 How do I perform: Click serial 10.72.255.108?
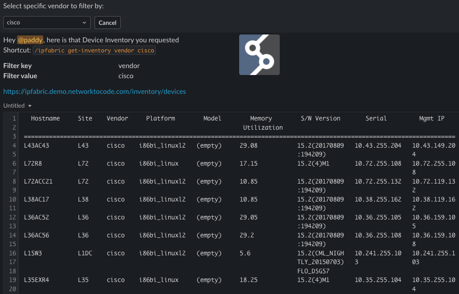click(378, 163)
